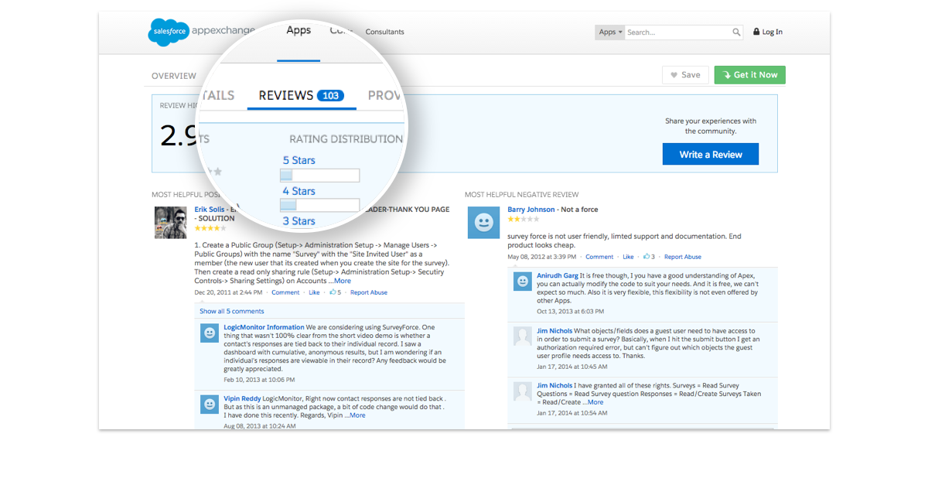The width and height of the screenshot is (928, 495).
Task: Click the thumbs-up icon on Erik Solis's review
Action: [333, 292]
